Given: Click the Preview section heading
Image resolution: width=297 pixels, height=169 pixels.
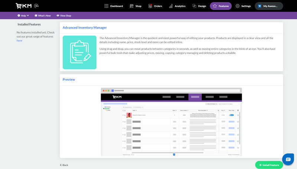Looking at the screenshot, I should pyautogui.click(x=69, y=80).
